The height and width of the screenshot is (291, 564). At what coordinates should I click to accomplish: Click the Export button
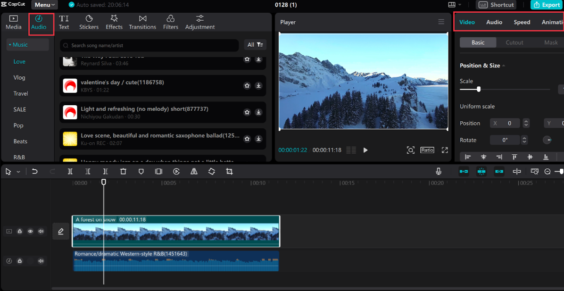(x=547, y=5)
